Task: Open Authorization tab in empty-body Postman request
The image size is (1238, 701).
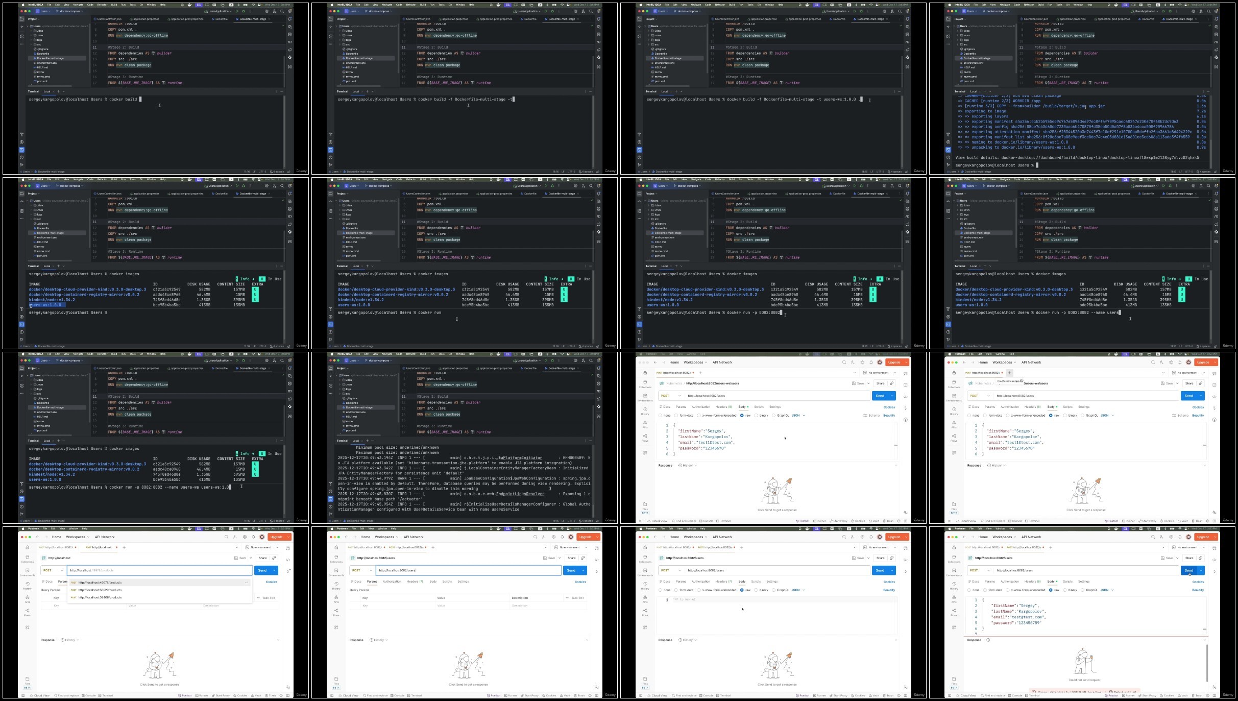Action: pos(700,582)
